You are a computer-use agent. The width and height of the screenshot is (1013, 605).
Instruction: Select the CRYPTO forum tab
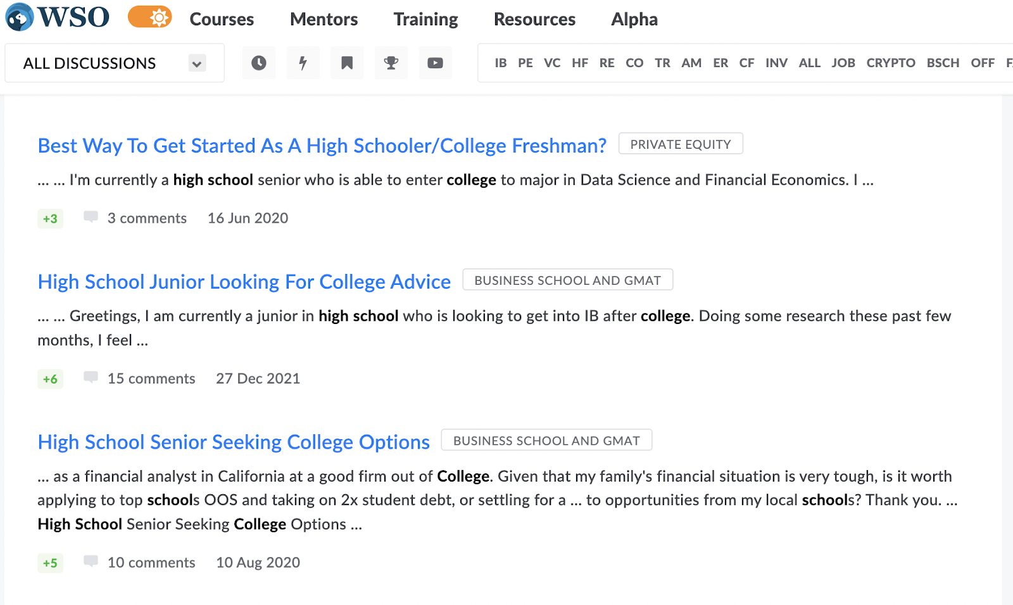pyautogui.click(x=891, y=63)
